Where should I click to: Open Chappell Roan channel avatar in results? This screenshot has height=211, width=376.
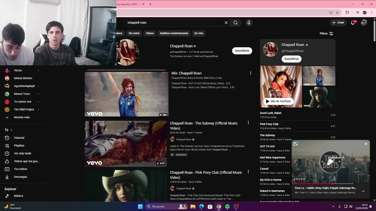(x=127, y=52)
